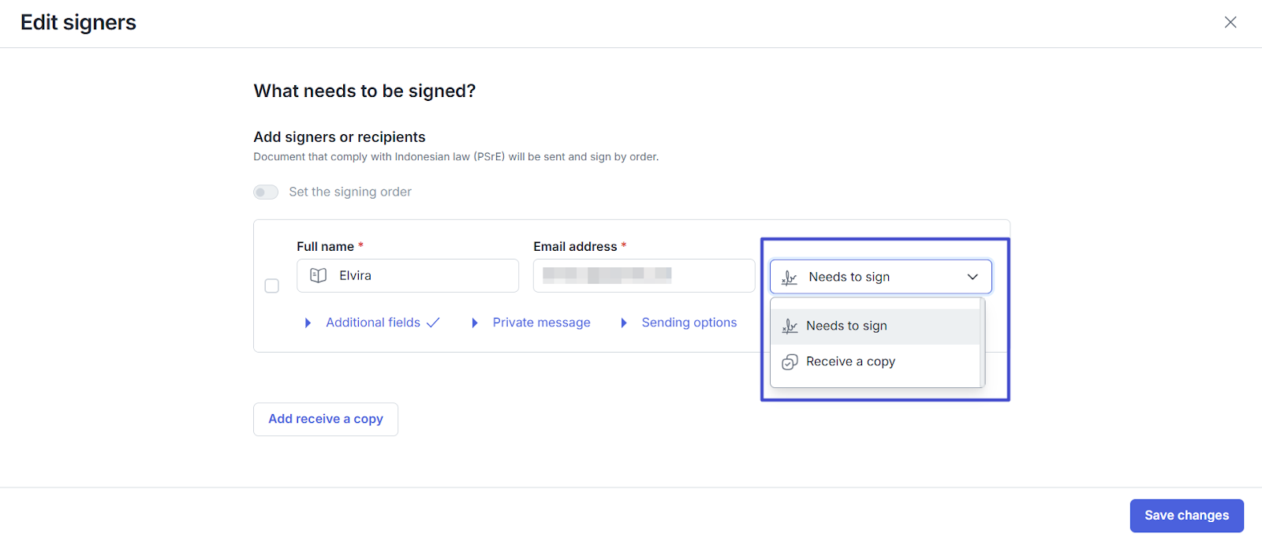The image size is (1262, 534).
Task: Click the copy icon beside Receive a copy
Action: tap(790, 362)
